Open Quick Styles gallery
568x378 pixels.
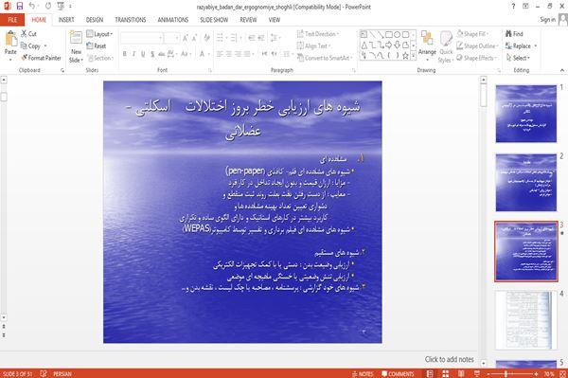[x=446, y=47]
